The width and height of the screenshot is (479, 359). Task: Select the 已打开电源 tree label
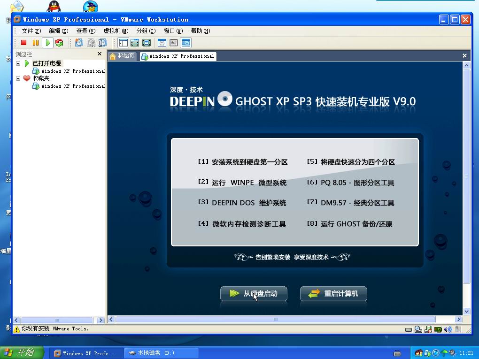(47, 63)
